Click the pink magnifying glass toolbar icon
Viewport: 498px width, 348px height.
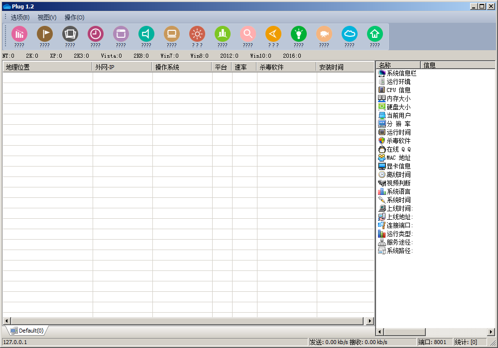click(x=248, y=34)
